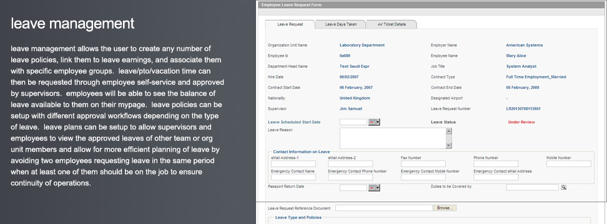Viewport: 607px width, 224px height.
Task: Click the American Systems employer name
Action: tap(524, 45)
